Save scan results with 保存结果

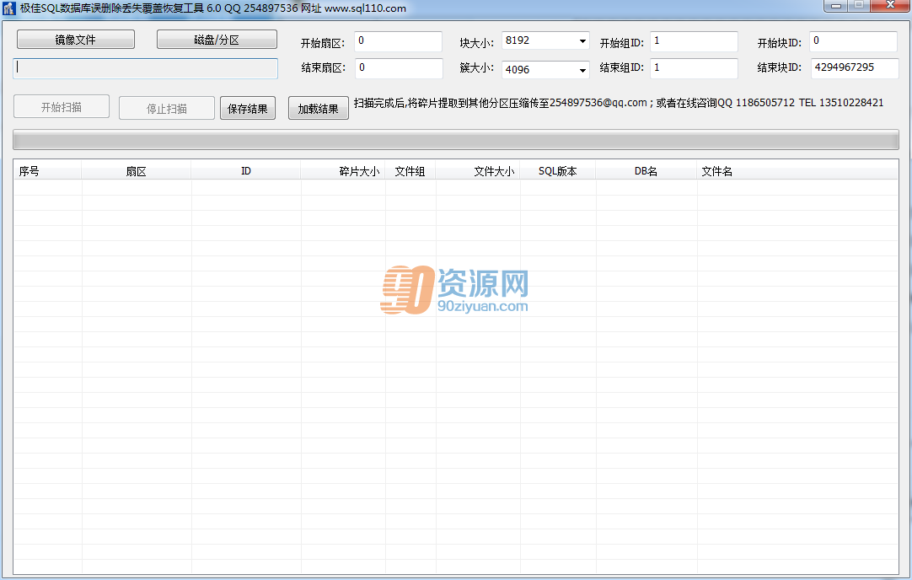[248, 108]
